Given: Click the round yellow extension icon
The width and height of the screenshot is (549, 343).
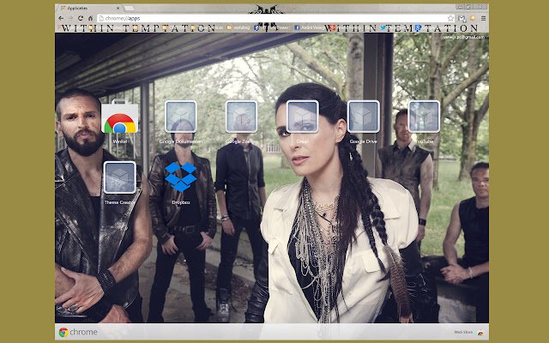Looking at the screenshot, I should [x=473, y=18].
